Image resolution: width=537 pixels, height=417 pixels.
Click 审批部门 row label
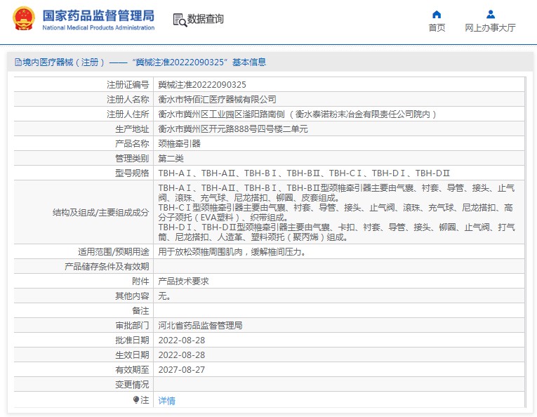[x=132, y=325]
